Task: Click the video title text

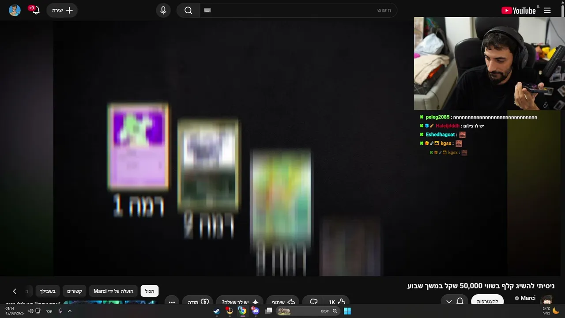Action: click(x=481, y=286)
